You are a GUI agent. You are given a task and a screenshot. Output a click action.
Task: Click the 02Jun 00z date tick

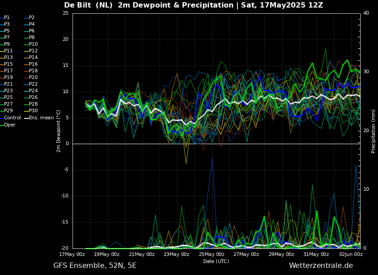[x=351, y=255]
